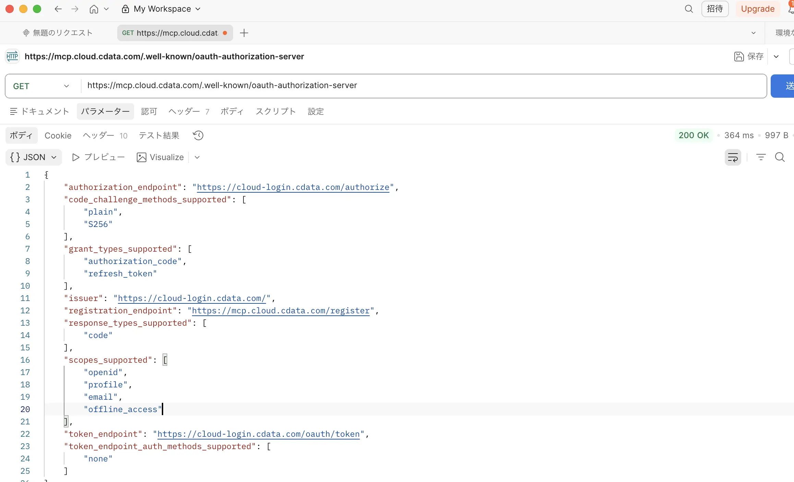Screen dimensions: 794x482
Task: Open the response history clock icon
Action: click(198, 135)
